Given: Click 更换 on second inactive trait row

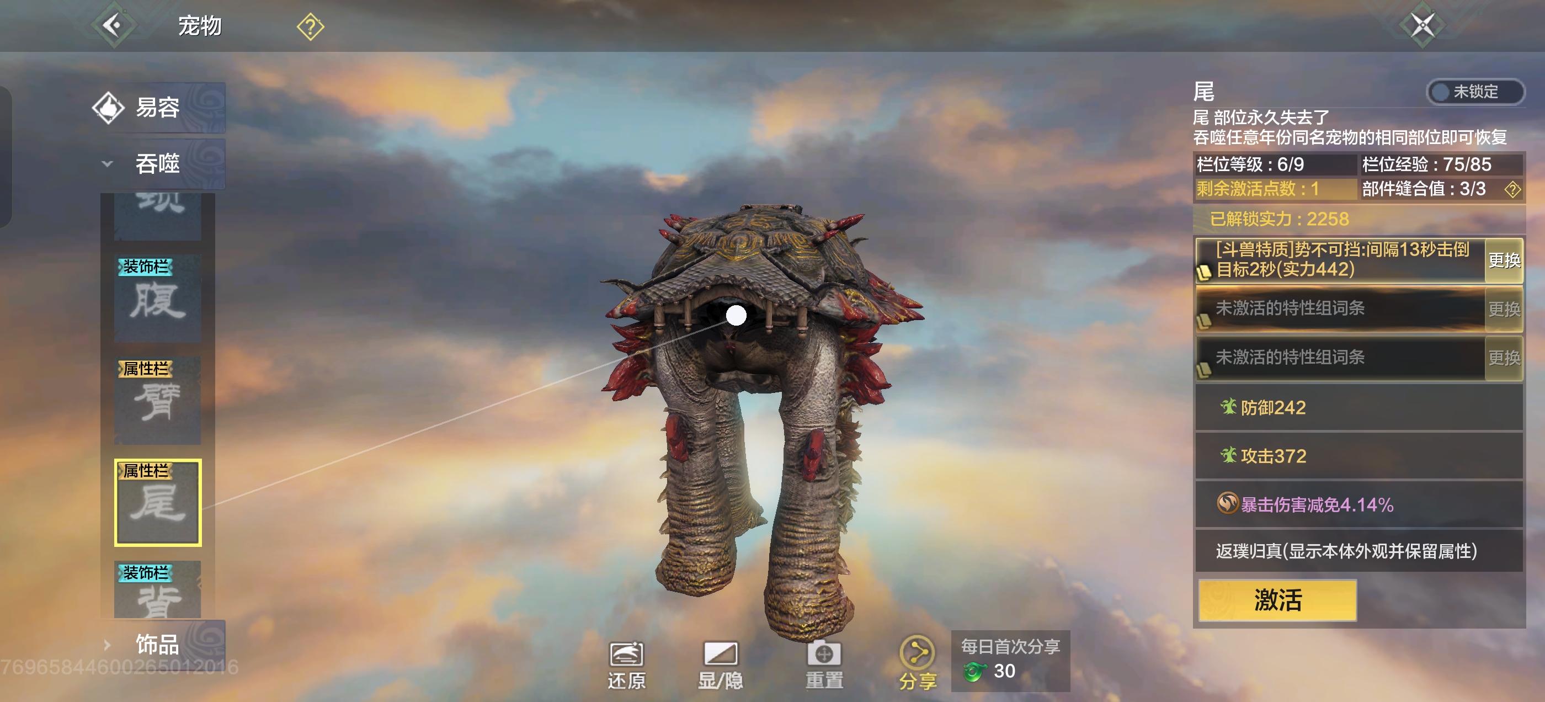Looking at the screenshot, I should point(1503,358).
